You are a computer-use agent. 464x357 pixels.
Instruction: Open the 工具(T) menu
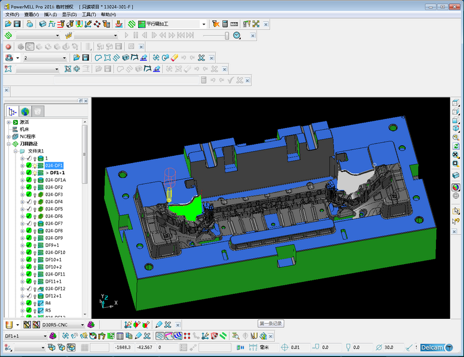coord(89,14)
